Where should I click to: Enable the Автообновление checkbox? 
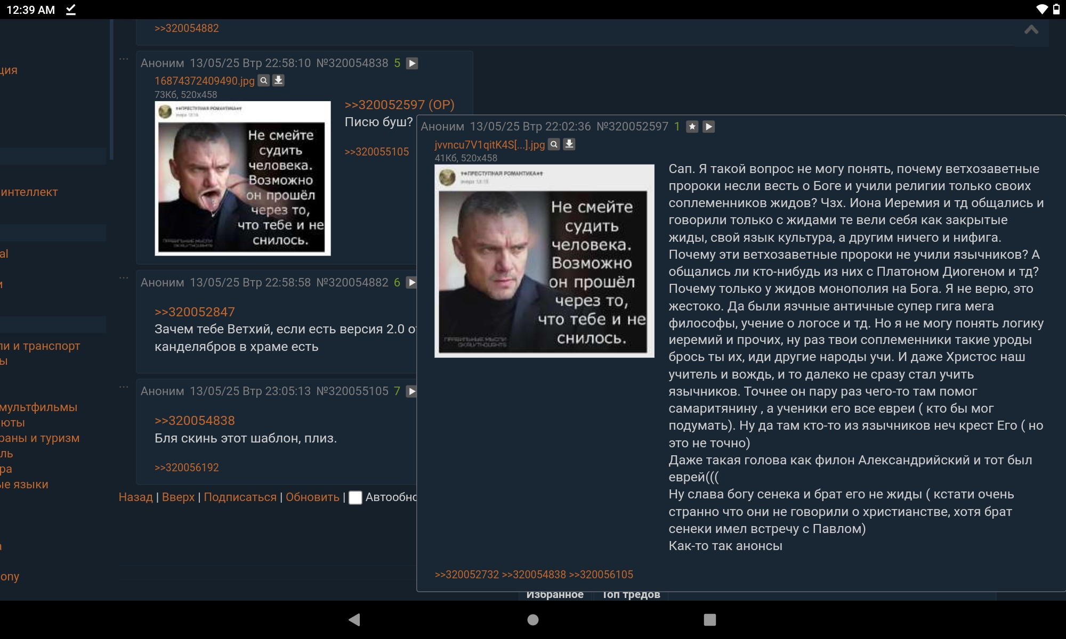(356, 497)
